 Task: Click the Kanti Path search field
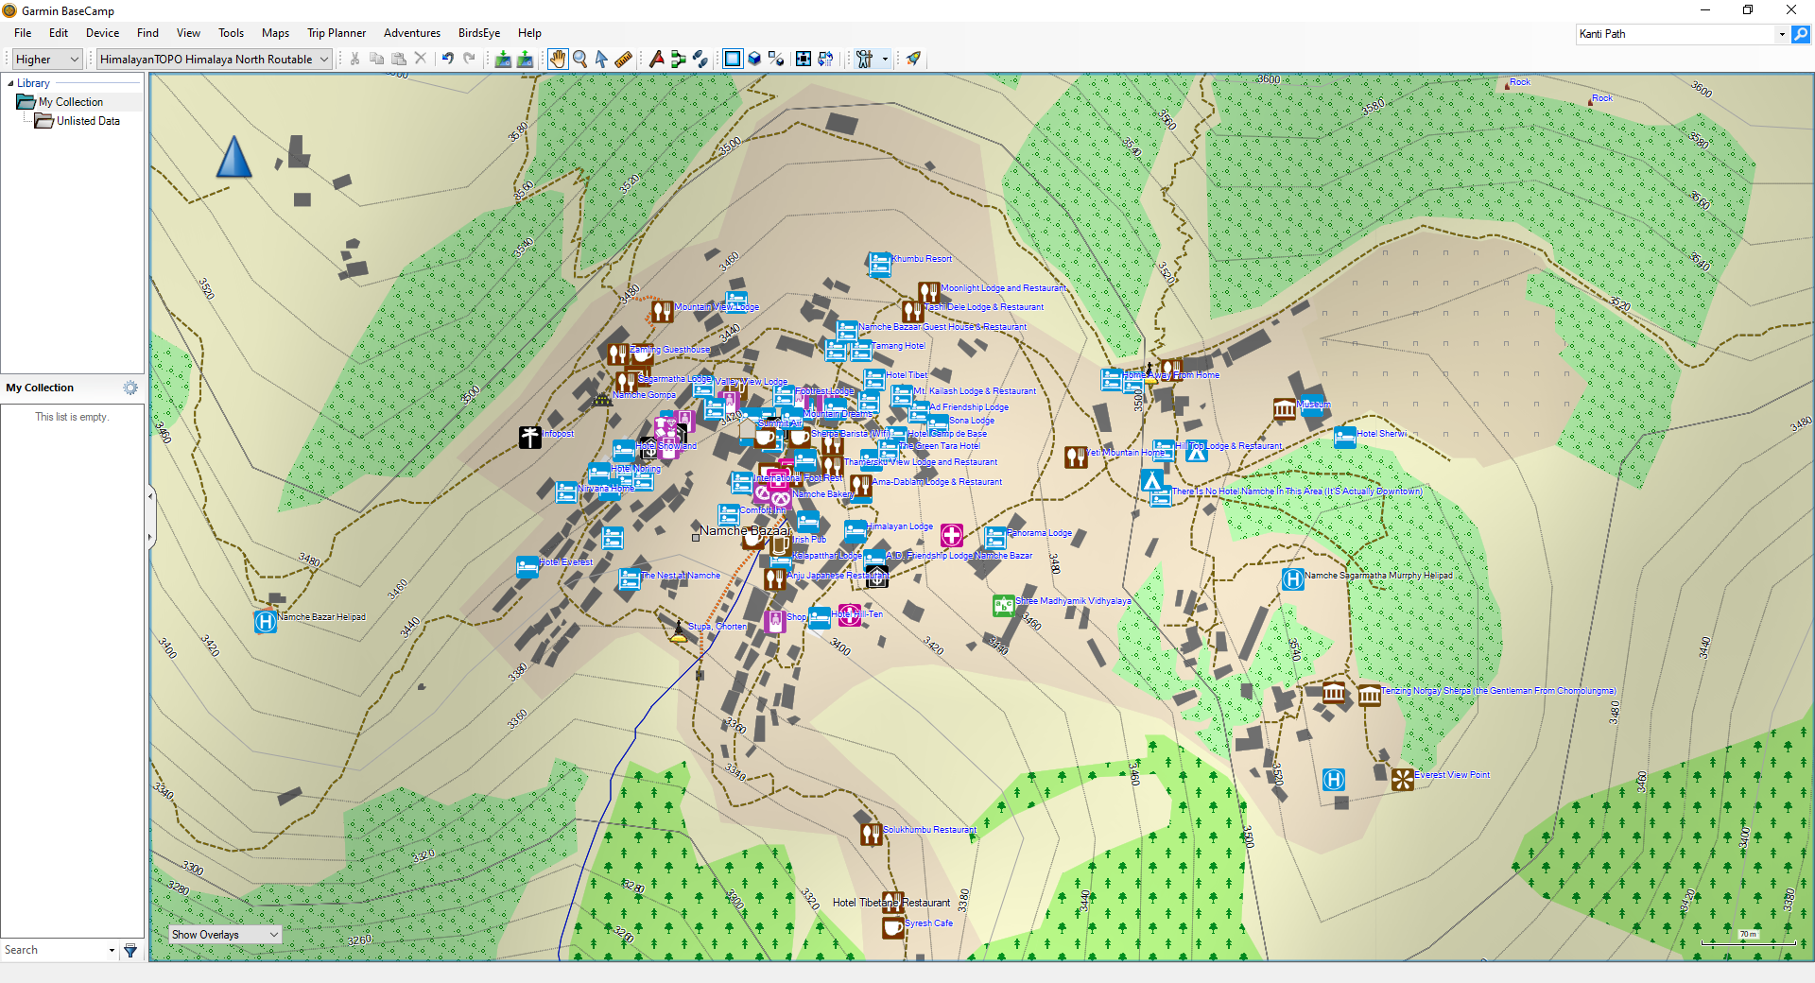pos(1676,34)
